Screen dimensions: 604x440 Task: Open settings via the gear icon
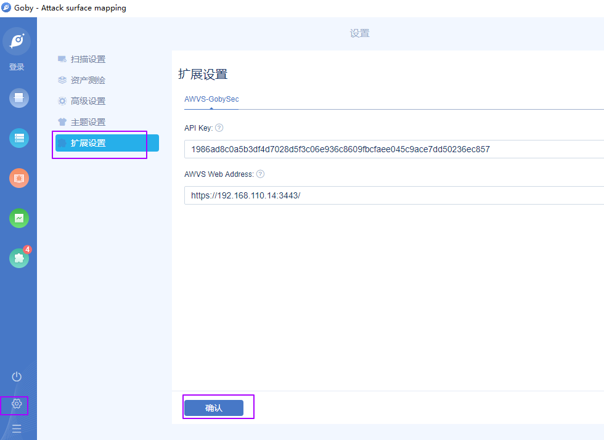(17, 404)
